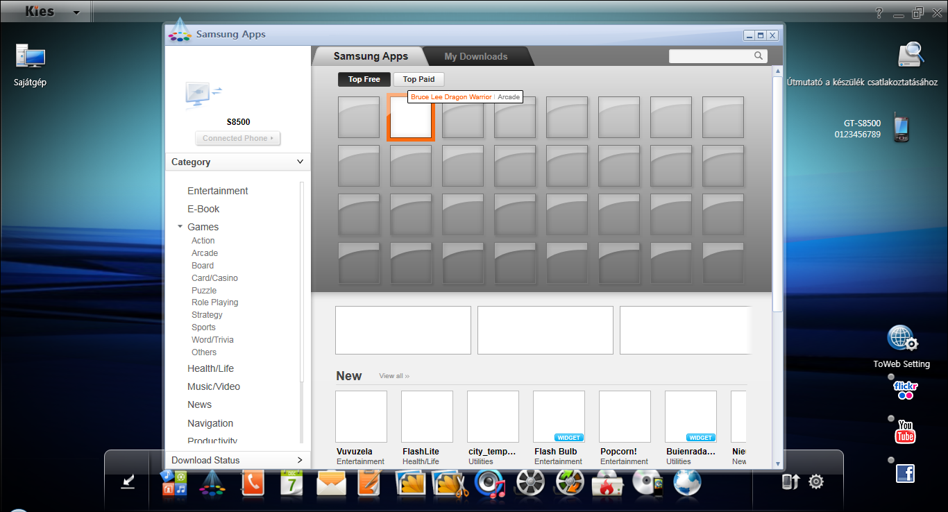Collapse the Games category triangle

180,227
